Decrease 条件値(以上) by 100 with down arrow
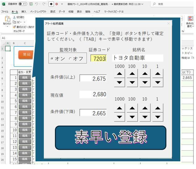The image size is (196, 169). (132, 82)
